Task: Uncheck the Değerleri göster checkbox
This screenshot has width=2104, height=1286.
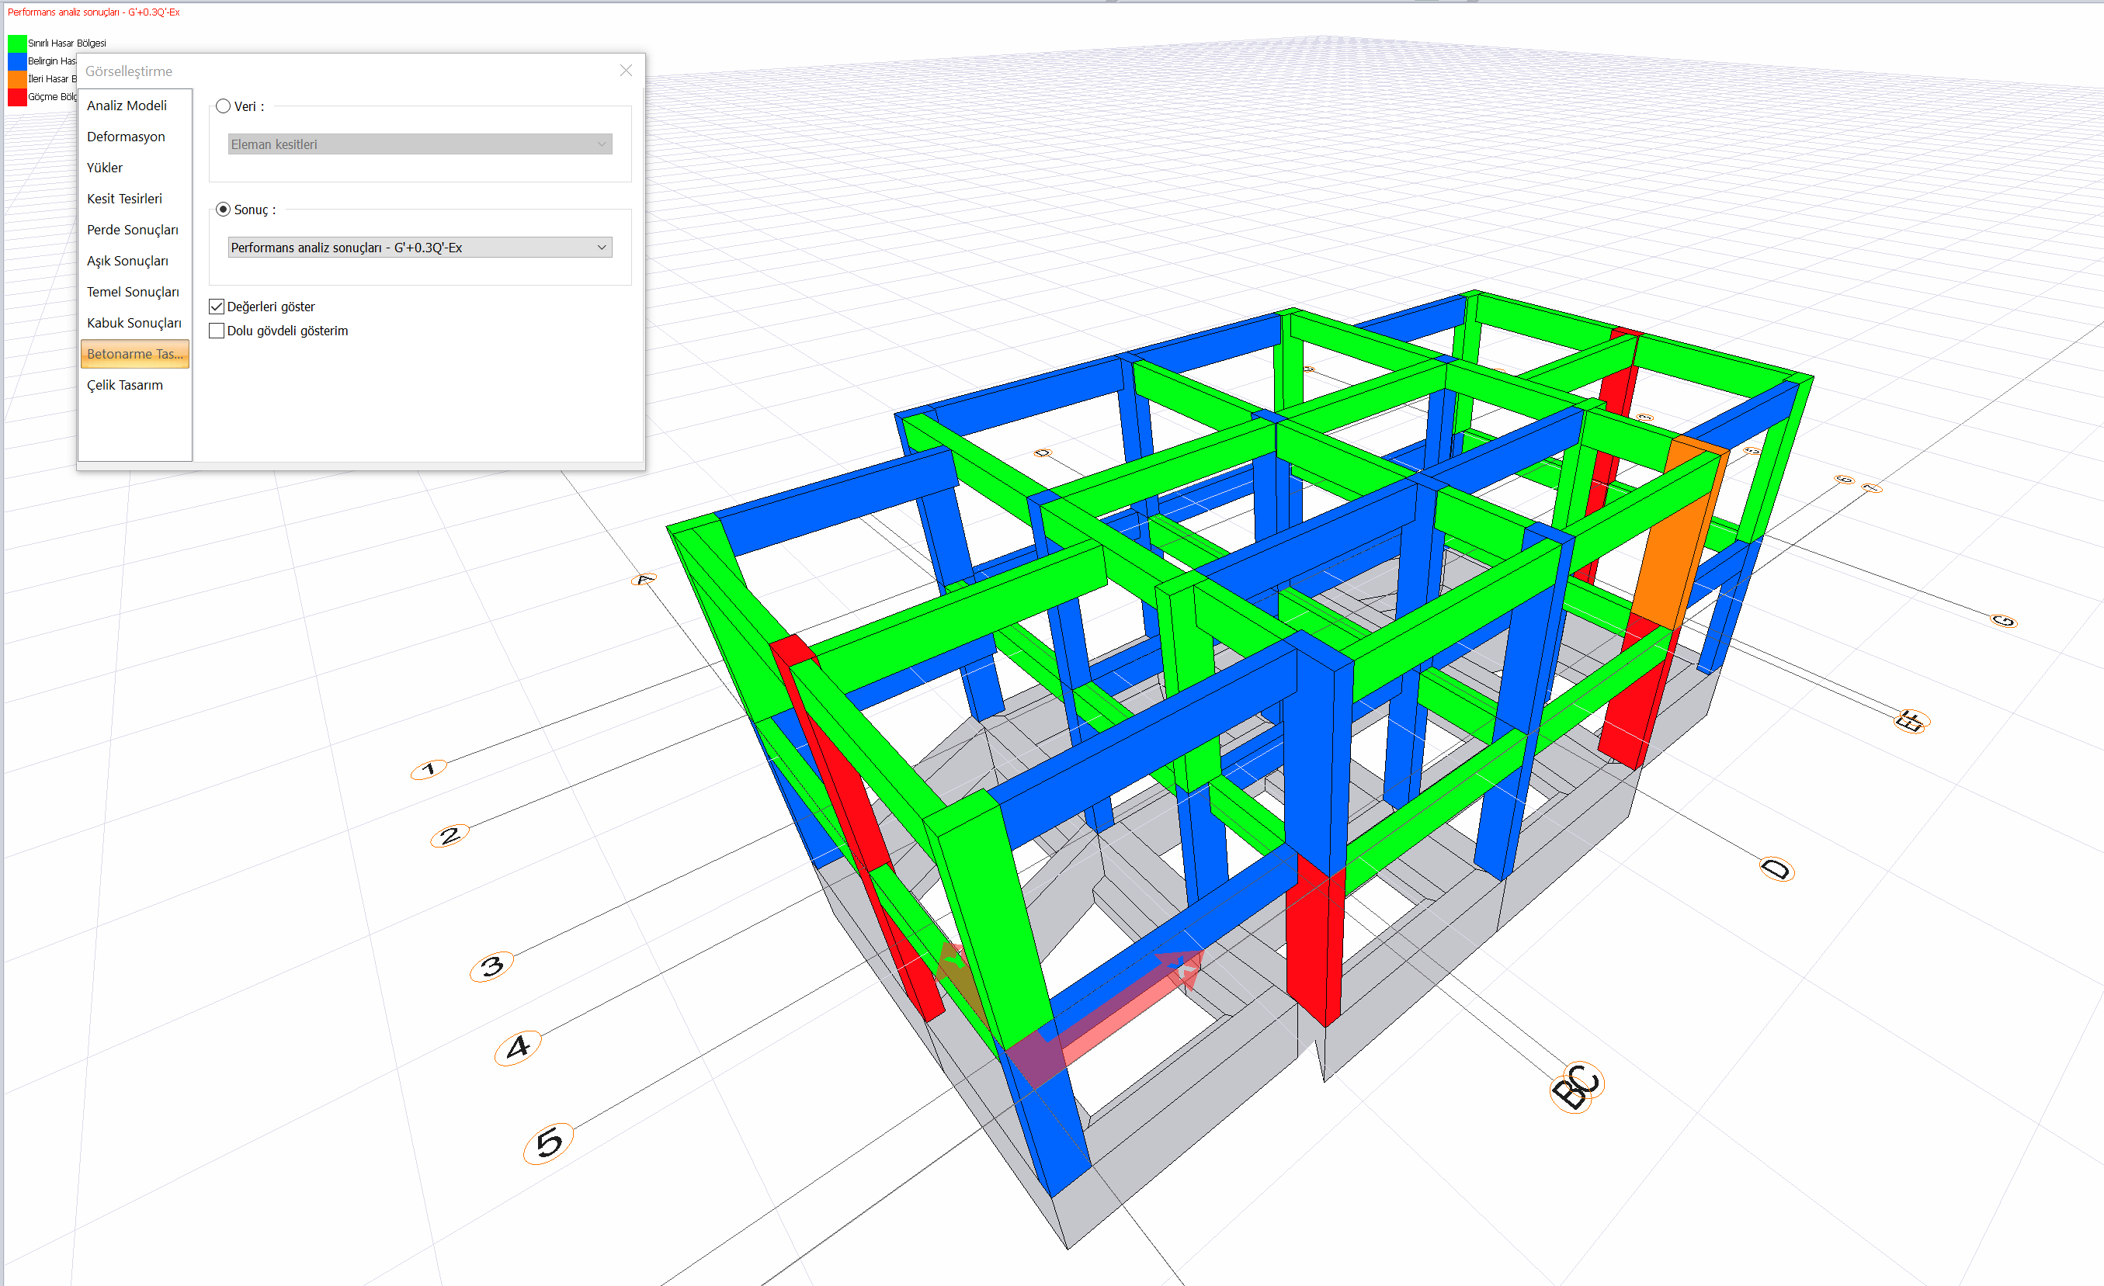Action: 217,307
